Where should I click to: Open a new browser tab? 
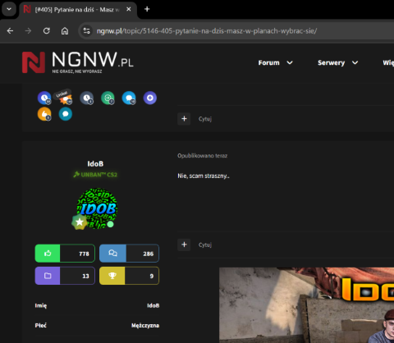click(x=147, y=9)
